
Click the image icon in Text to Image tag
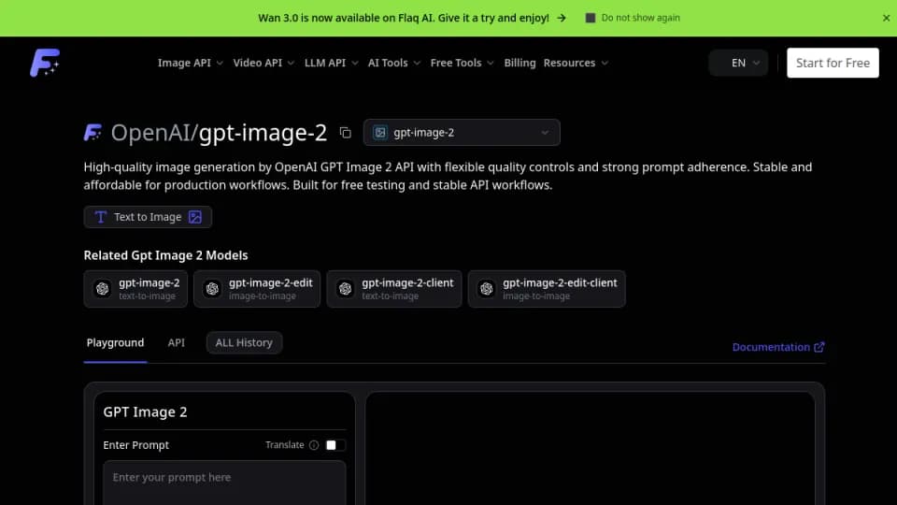195,217
